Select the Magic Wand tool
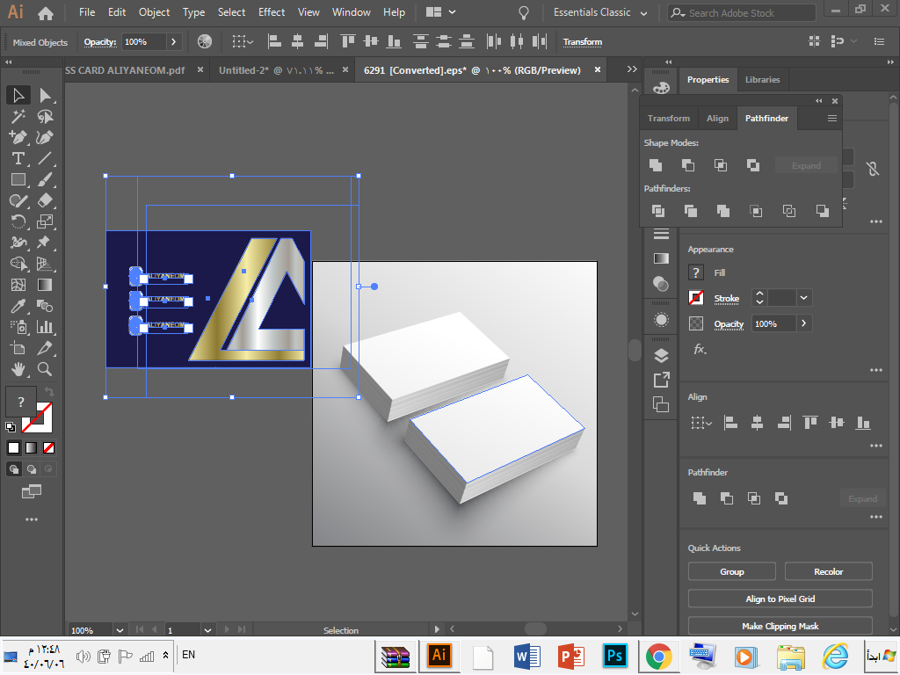 click(x=18, y=116)
